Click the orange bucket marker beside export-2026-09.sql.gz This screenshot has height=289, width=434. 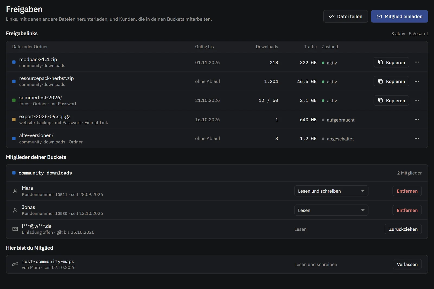click(14, 119)
